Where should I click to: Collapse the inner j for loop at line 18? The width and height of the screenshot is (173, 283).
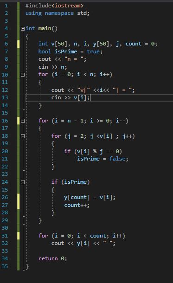pos(23,136)
